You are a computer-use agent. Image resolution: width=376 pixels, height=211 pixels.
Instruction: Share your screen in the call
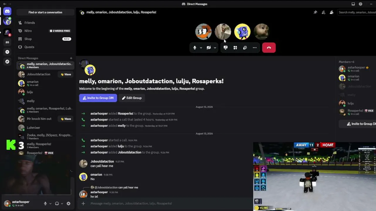tap(225, 48)
